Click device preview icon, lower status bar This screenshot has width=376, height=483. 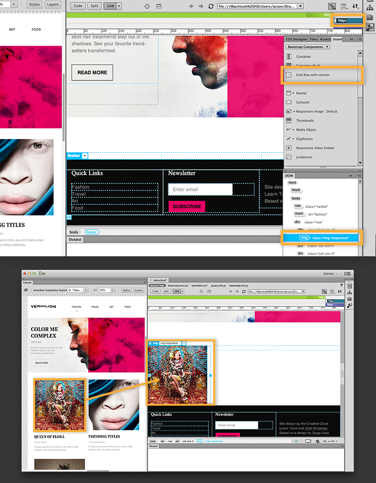pyautogui.click(x=308, y=441)
